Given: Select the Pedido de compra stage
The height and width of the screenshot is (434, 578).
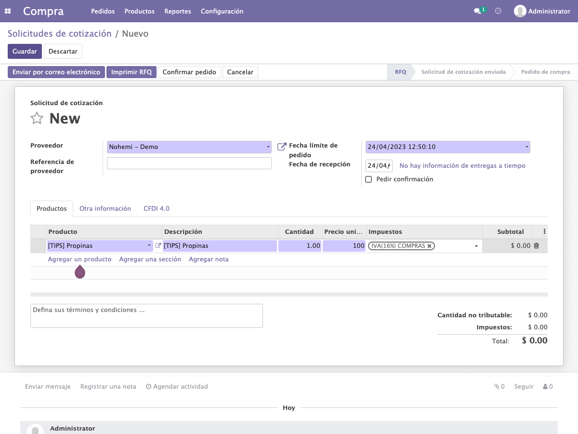Looking at the screenshot, I should click(x=545, y=72).
